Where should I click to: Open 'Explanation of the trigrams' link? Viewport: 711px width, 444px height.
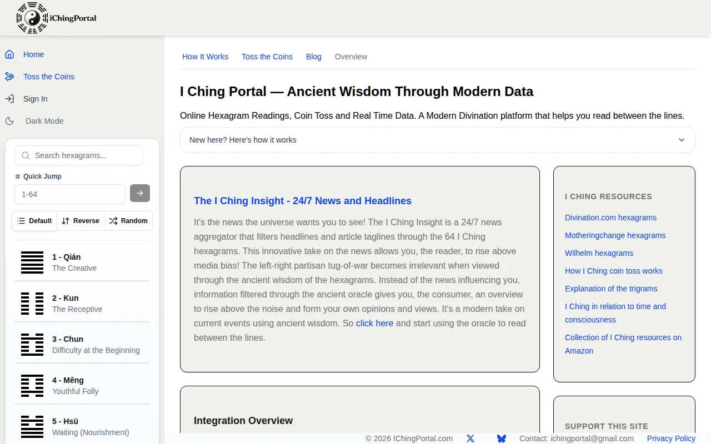611,289
